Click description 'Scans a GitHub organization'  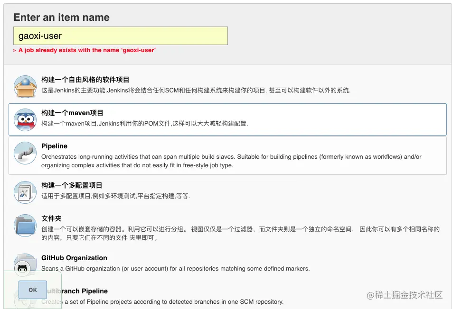pos(175,268)
